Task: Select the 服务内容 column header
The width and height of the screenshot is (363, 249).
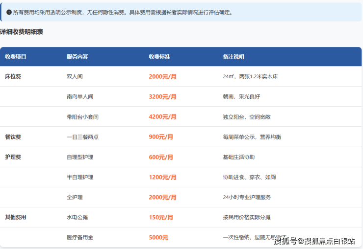Action: pos(77,57)
